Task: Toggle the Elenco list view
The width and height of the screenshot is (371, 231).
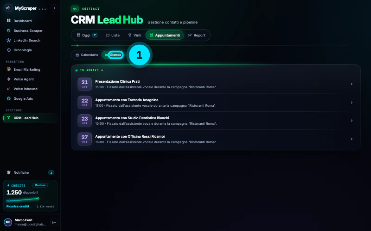Action: (113, 55)
